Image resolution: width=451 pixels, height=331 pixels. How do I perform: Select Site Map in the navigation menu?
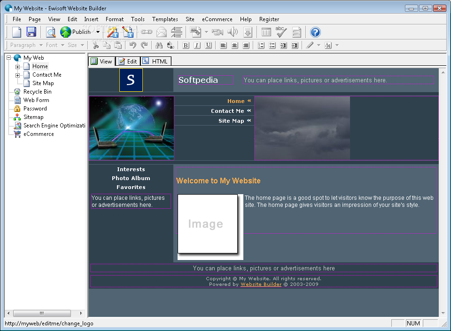coord(232,120)
